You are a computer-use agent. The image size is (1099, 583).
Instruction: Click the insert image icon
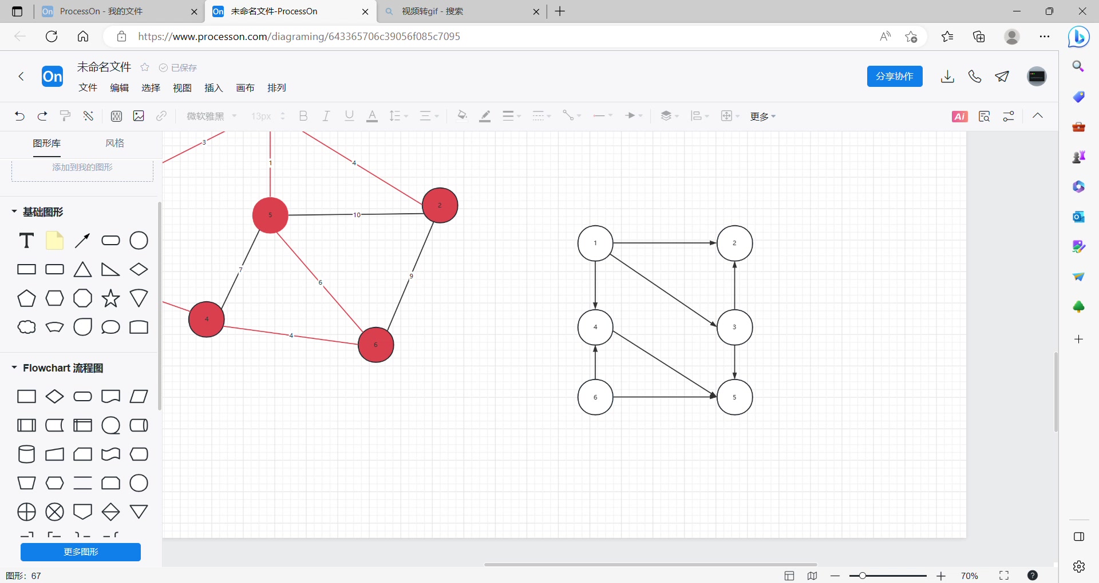(139, 116)
